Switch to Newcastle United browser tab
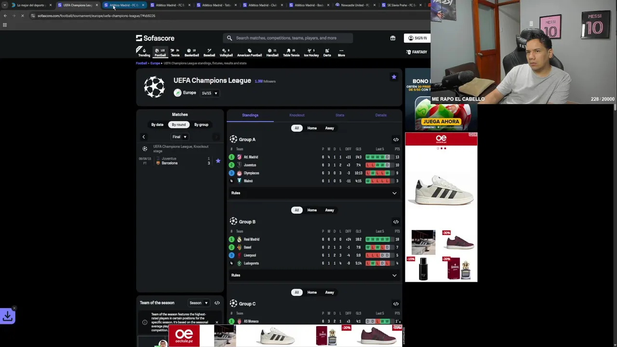Image resolution: width=617 pixels, height=347 pixels. pos(355,5)
